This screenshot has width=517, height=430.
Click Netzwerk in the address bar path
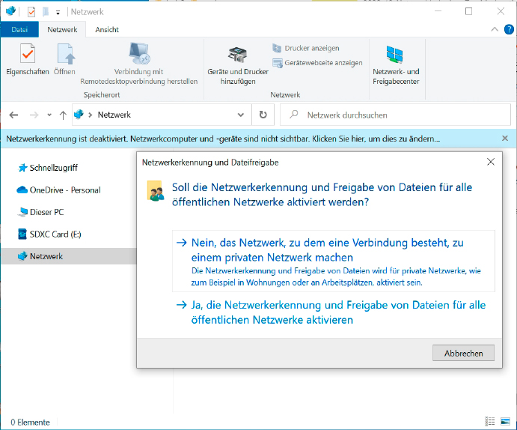coord(114,115)
